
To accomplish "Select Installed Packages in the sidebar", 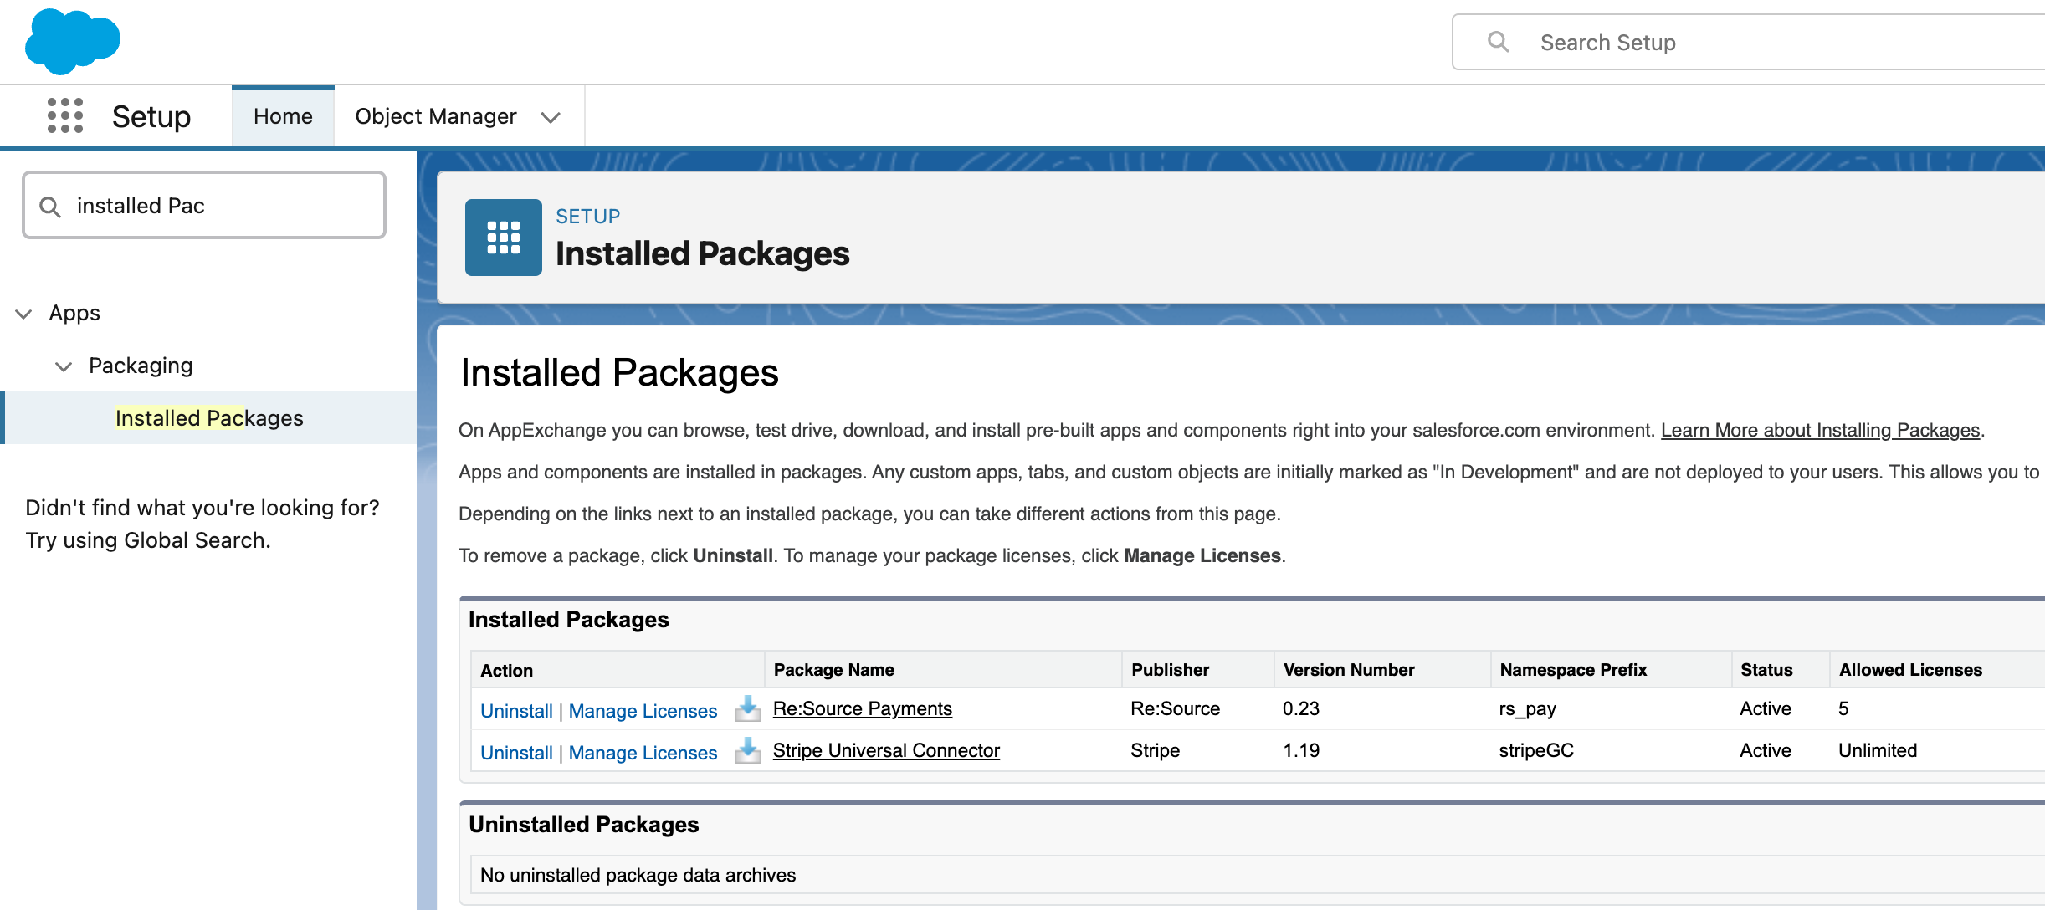I will pos(209,418).
